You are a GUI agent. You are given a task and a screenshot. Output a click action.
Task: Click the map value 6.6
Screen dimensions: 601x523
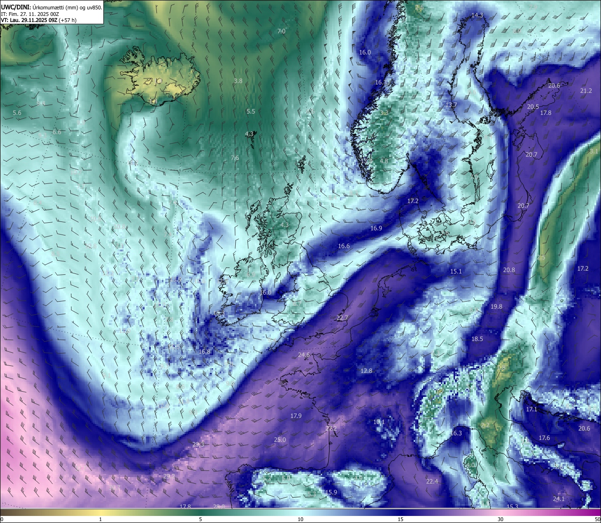coord(57,132)
